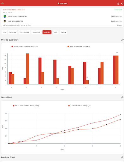124x162 pixels.
Task: Toggle Kab. Serang Putri line in worm chart legend
Action: (x=79, y=106)
